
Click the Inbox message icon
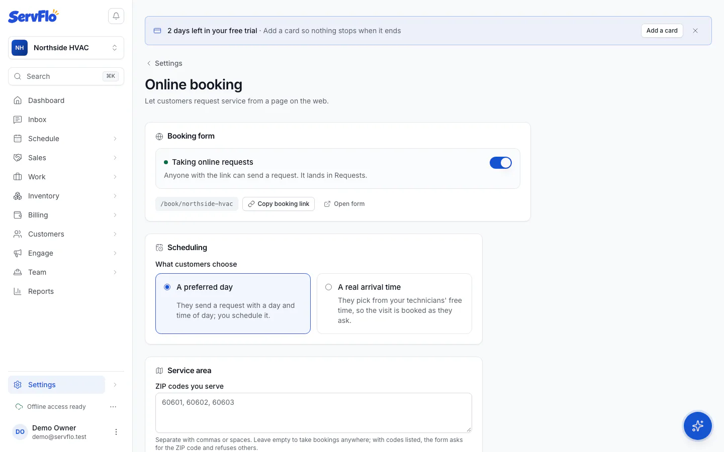click(x=18, y=120)
